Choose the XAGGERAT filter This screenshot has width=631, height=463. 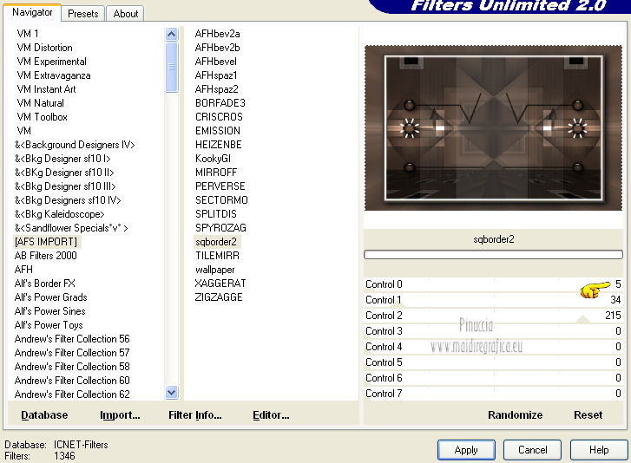220,284
